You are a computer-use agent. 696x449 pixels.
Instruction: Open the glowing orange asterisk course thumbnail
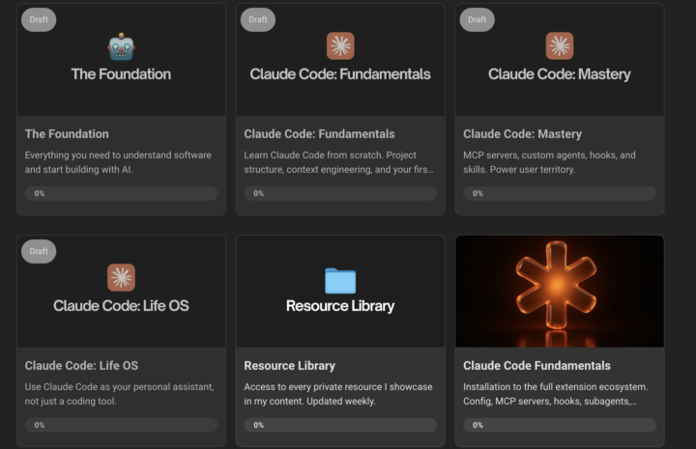[560, 292]
